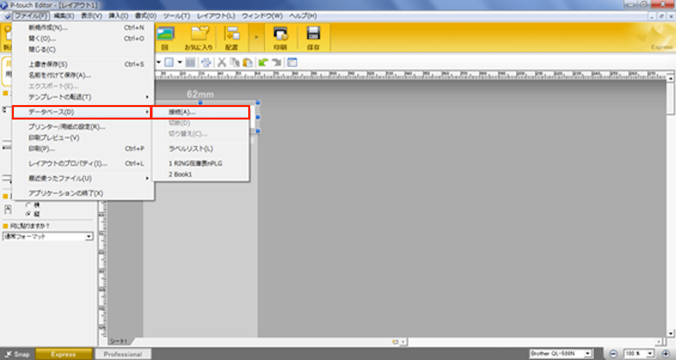Choose アプリケーションの終了(X) menu entry
The height and width of the screenshot is (360, 676).
[x=83, y=193]
